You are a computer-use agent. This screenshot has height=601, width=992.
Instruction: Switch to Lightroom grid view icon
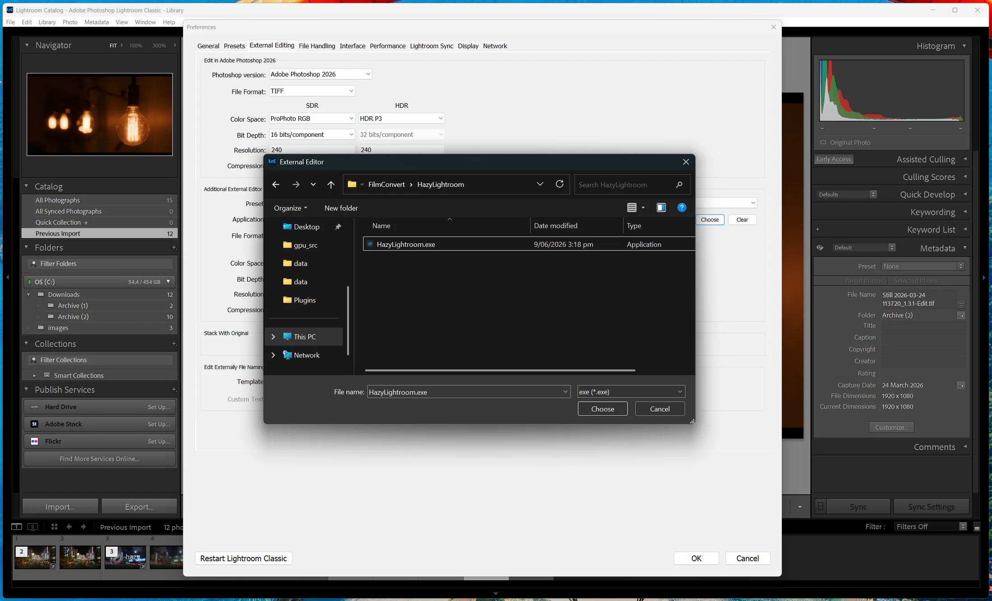tap(54, 527)
